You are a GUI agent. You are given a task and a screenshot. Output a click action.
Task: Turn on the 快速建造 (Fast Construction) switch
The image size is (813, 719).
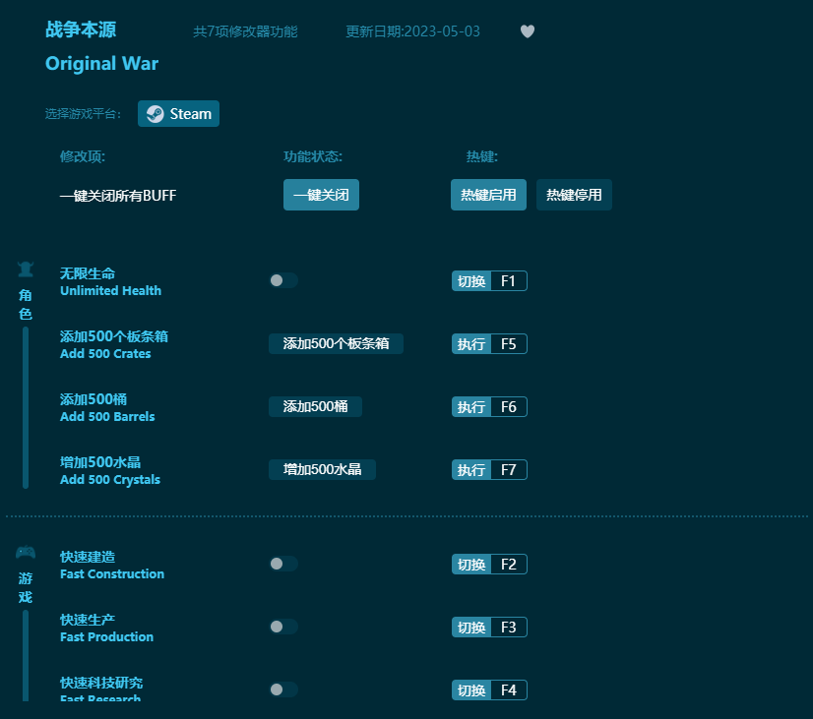click(283, 564)
